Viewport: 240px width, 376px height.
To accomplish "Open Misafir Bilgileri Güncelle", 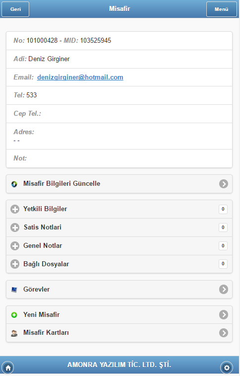I will 119,184.
